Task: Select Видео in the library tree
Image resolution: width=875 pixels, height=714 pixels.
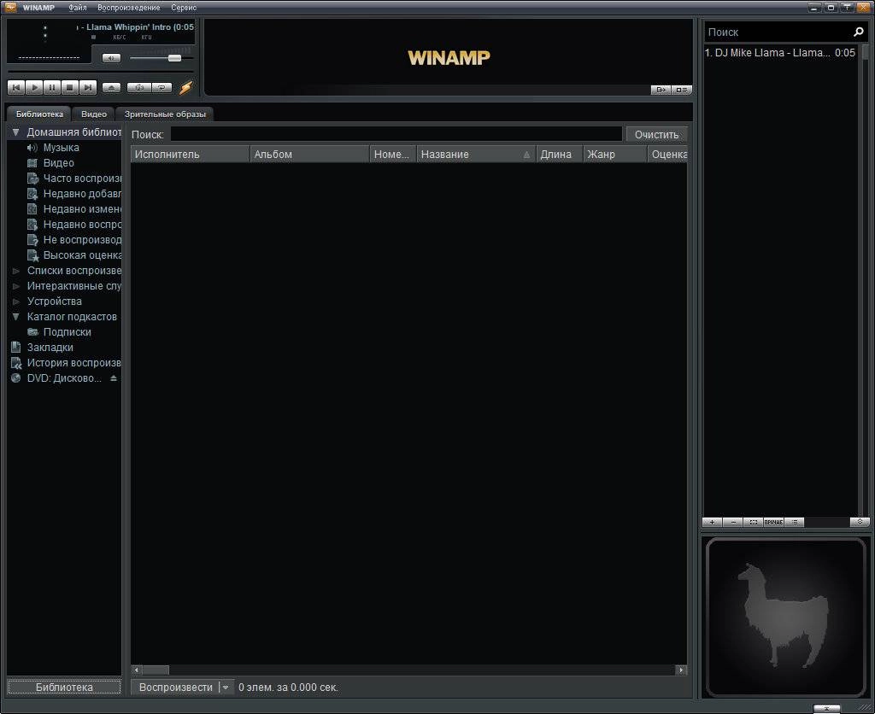Action: pyautogui.click(x=59, y=163)
